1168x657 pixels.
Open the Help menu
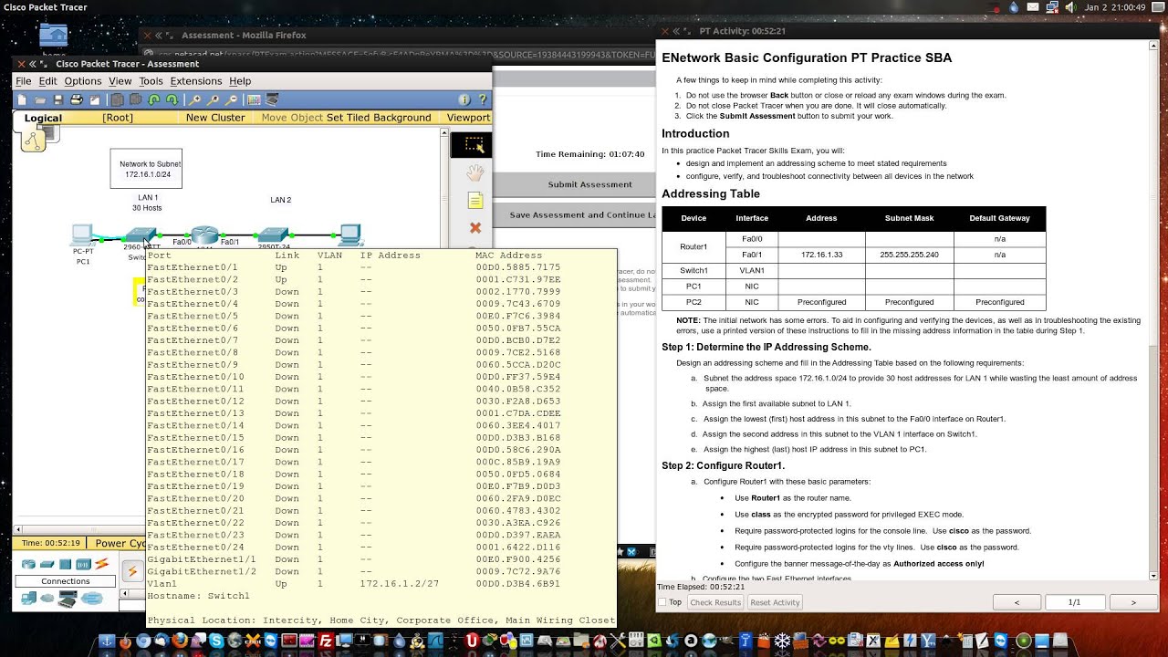click(240, 81)
